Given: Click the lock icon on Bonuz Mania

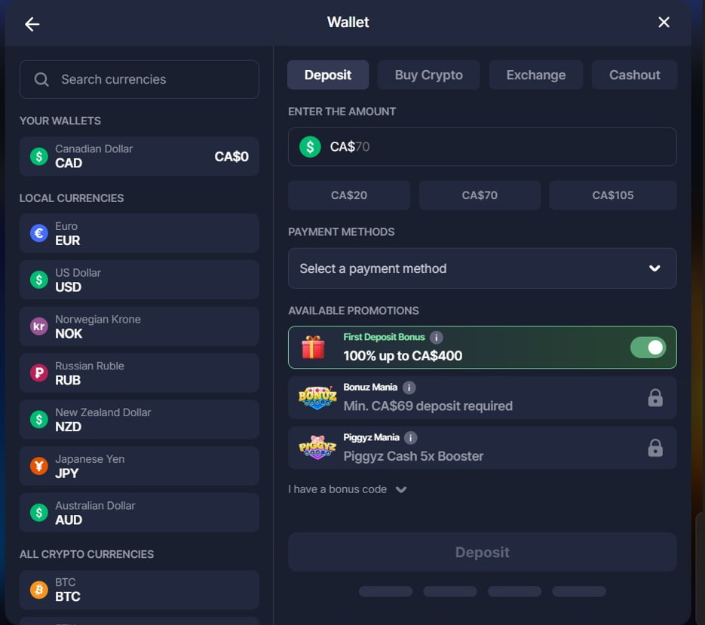Looking at the screenshot, I should pos(655,397).
